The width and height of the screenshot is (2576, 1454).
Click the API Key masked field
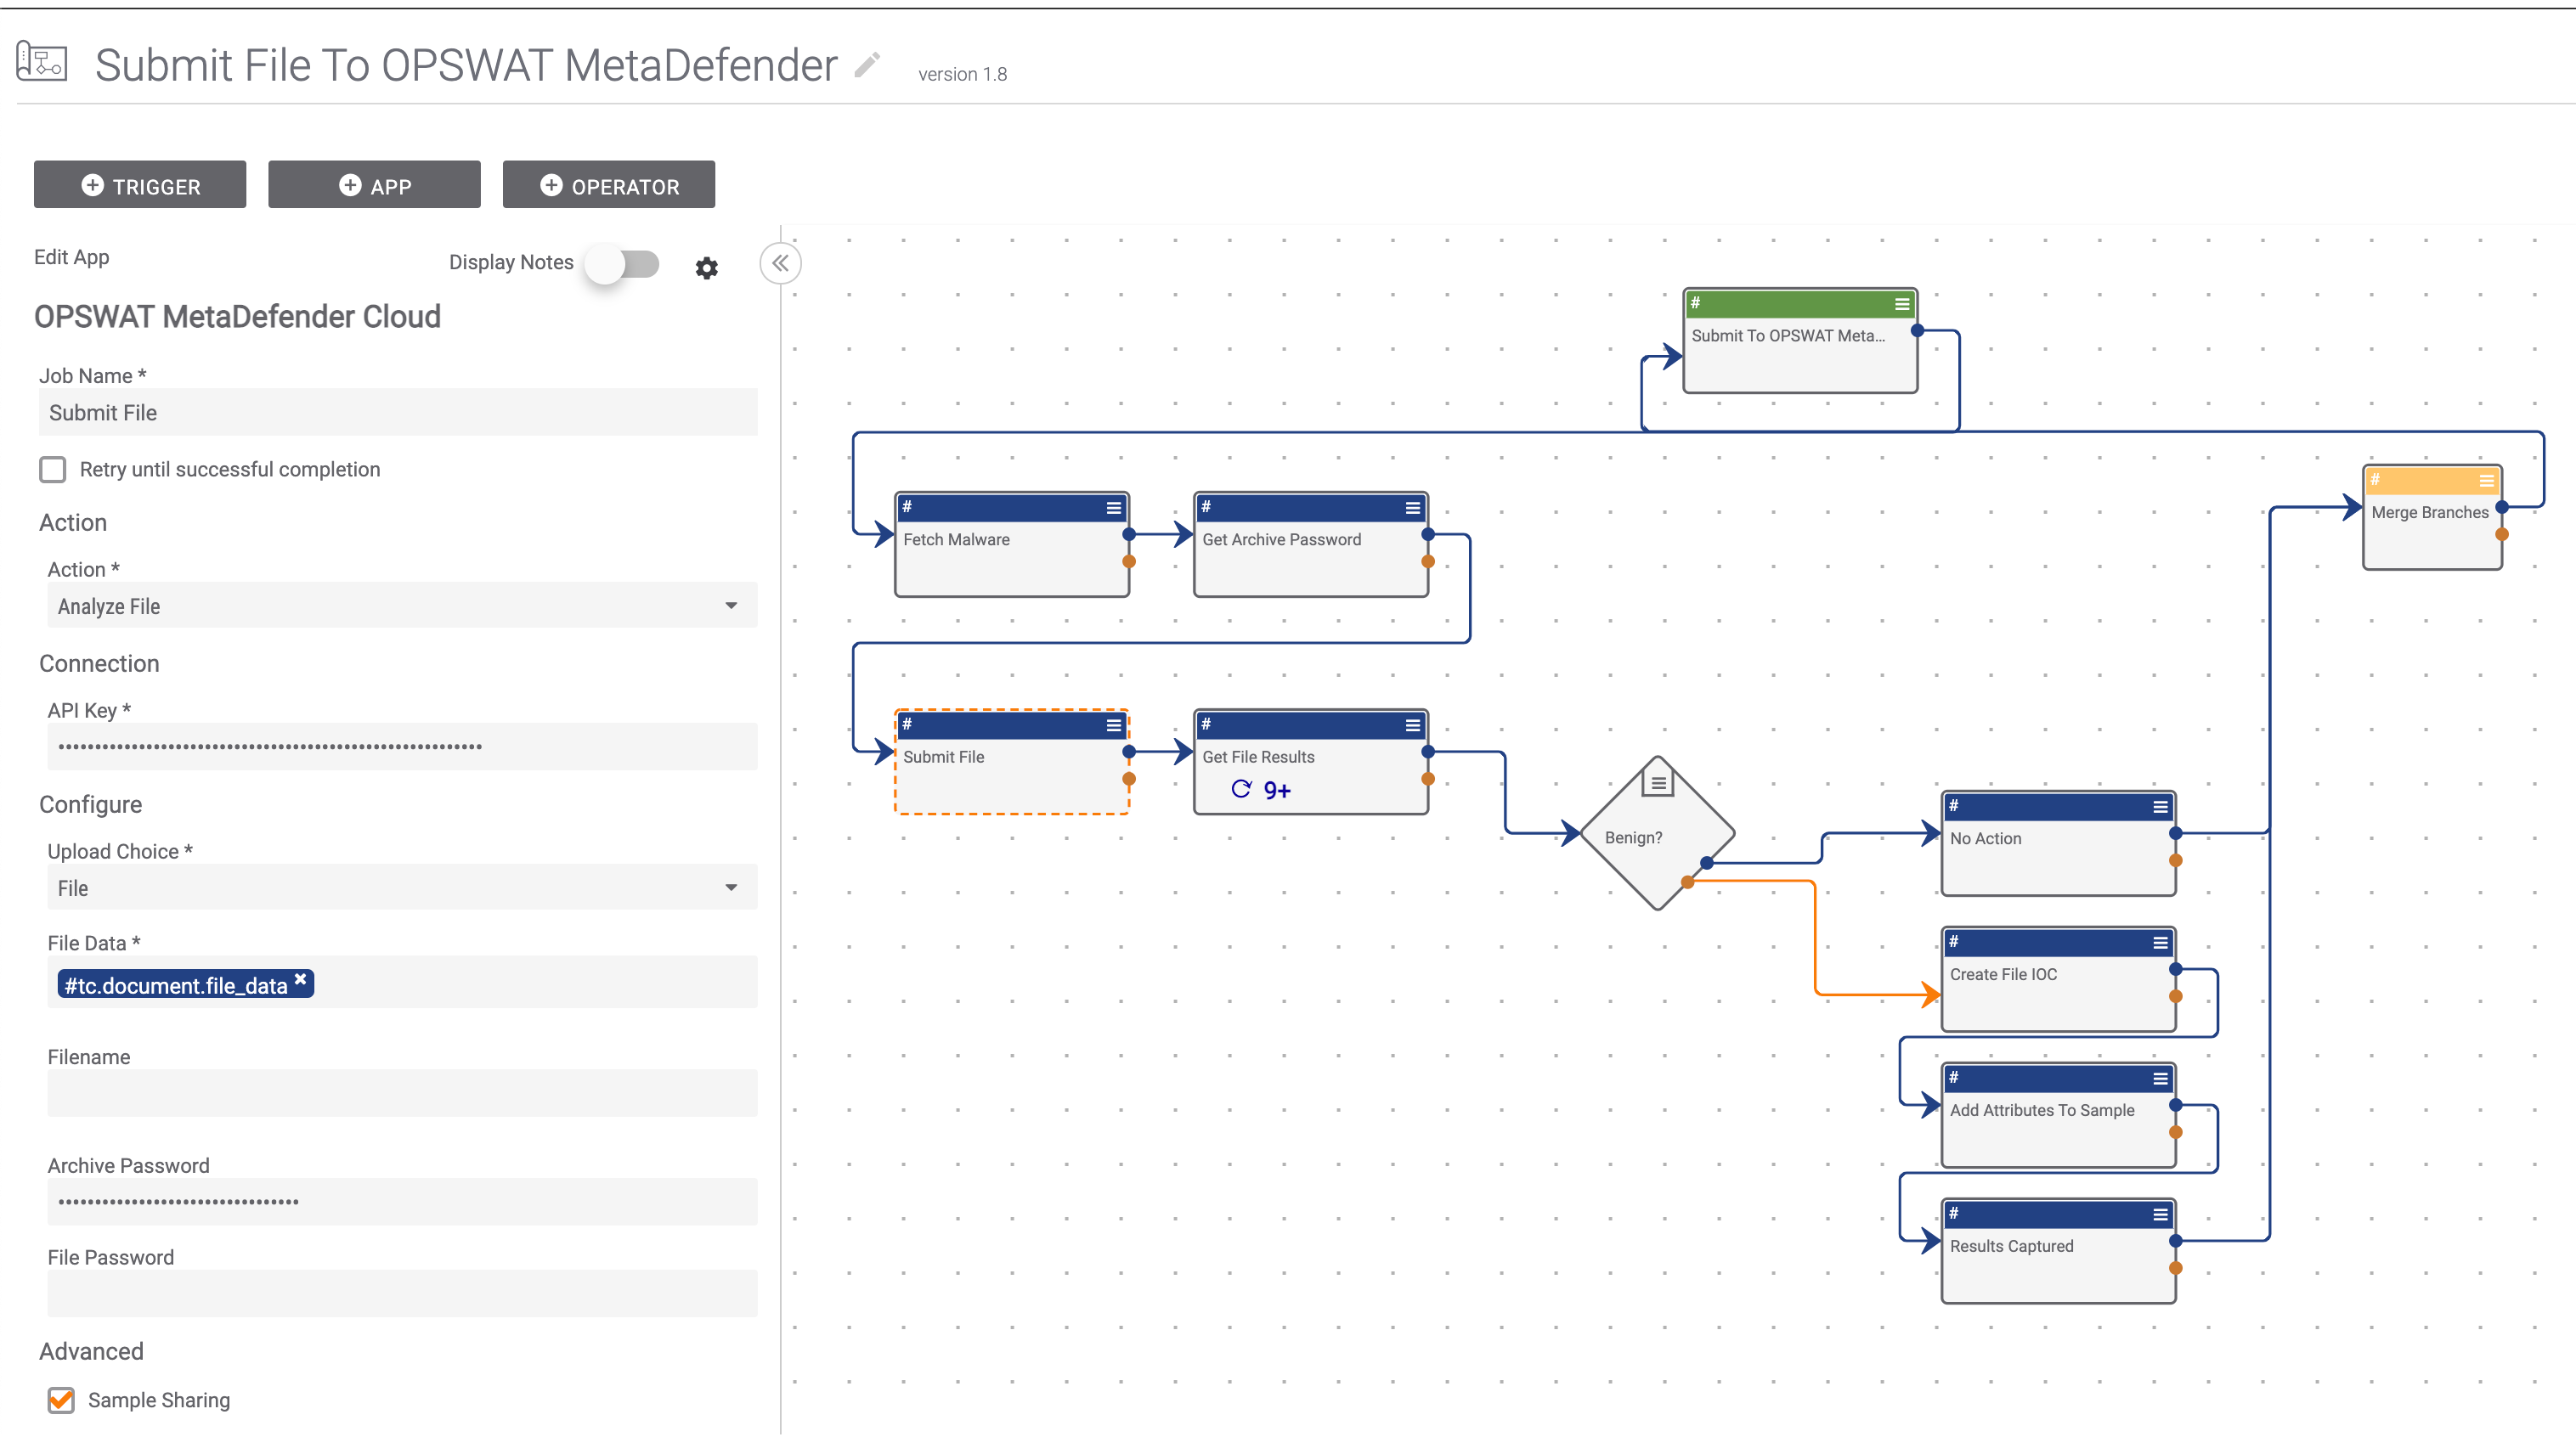tap(402, 747)
